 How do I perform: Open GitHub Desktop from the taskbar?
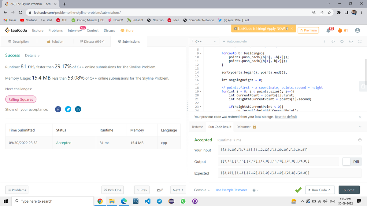(x=195, y=201)
